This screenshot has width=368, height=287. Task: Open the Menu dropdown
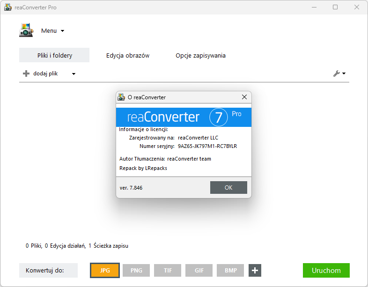[x=52, y=31]
